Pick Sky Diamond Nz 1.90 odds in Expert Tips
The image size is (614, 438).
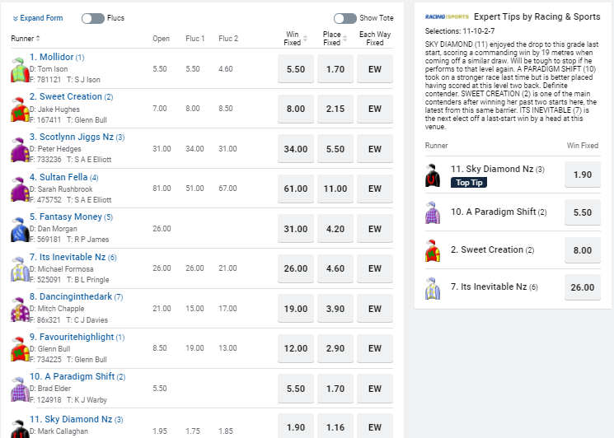(582, 175)
